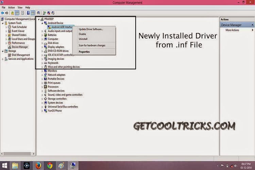Click the Windows Start button
This screenshot has width=255, height=170.
(4, 166)
